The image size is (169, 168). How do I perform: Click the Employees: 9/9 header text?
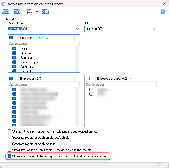coord(31,79)
